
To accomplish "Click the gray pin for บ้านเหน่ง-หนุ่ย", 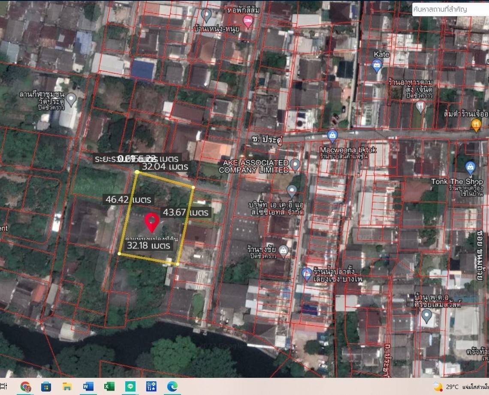I will [207, 15].
